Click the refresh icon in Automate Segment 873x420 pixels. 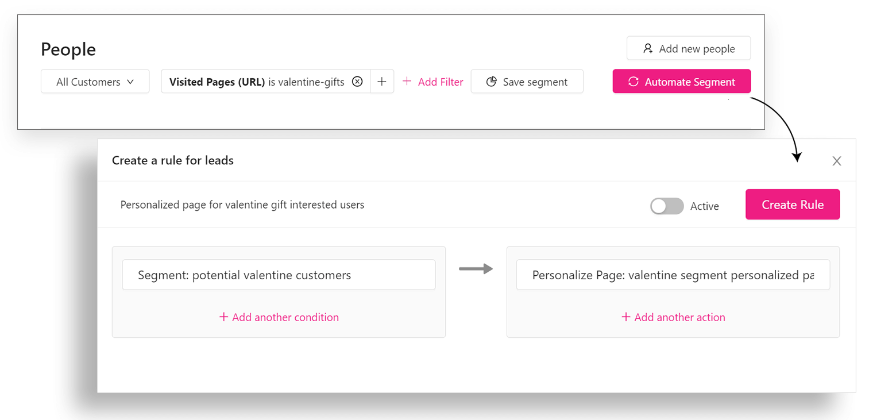[633, 82]
